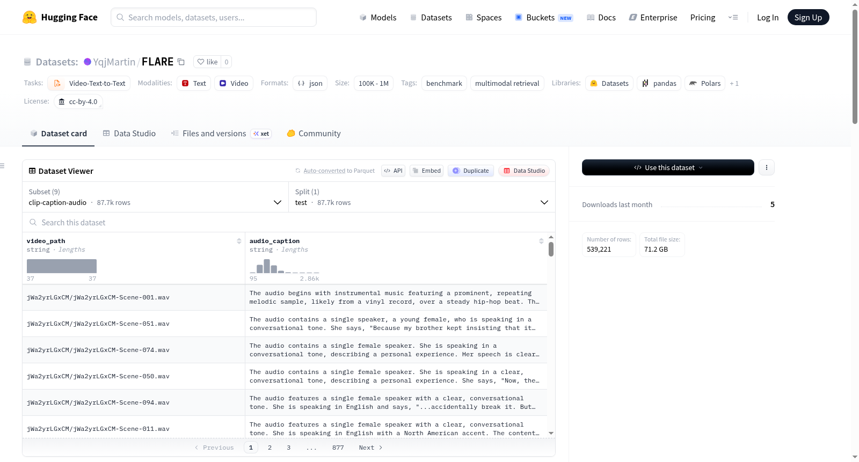Go to page 3 of the dataset rows

[x=289, y=448]
